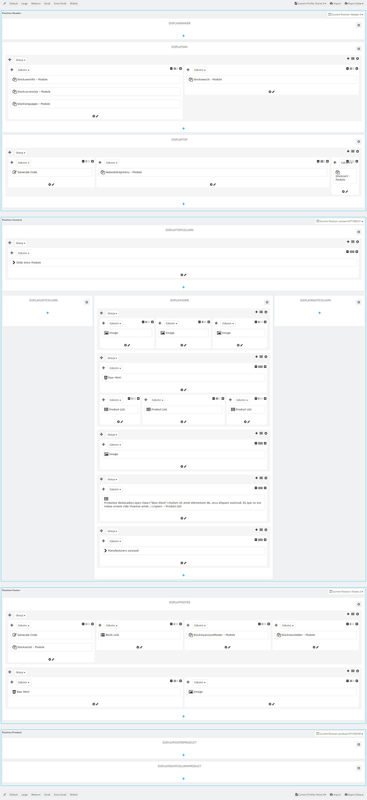Viewport: 367px width, 800px height.
Task: Select the Mobile view in top toolbar
Action: tap(74, 4)
